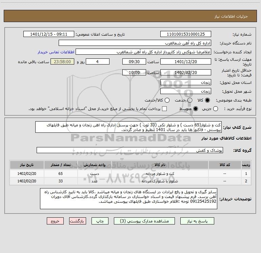The width and height of the screenshot is (261, 253).
Task: Toggle the اسناد خزانه اسلامی payment checkbox
Action: (164, 109)
